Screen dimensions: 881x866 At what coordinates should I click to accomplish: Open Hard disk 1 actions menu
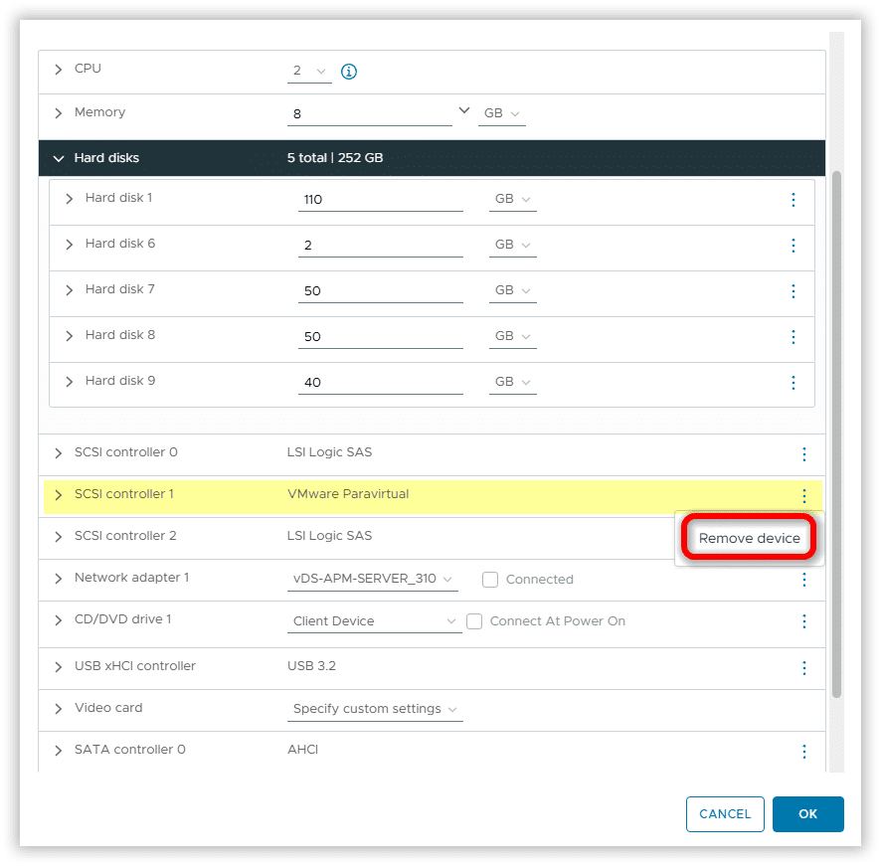pyautogui.click(x=793, y=200)
